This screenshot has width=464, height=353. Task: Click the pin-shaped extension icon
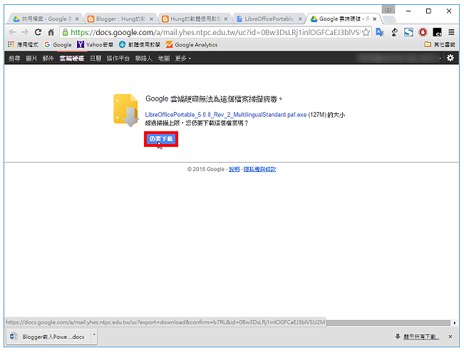394,32
